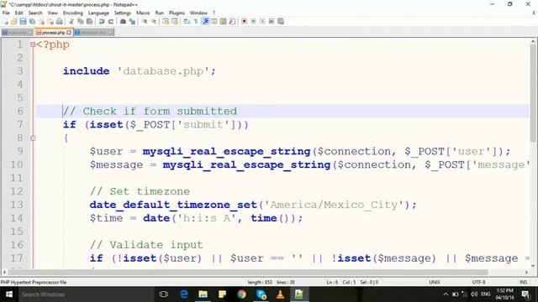The image size is (538, 302).
Task: Open the Edit menu
Action: (18, 13)
